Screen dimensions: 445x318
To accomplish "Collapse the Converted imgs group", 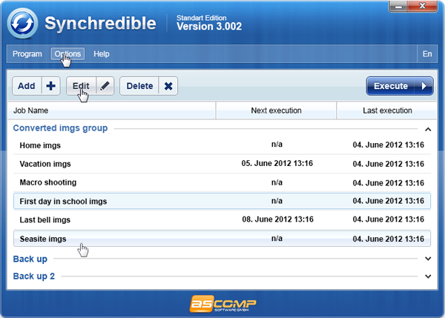I will click(427, 128).
